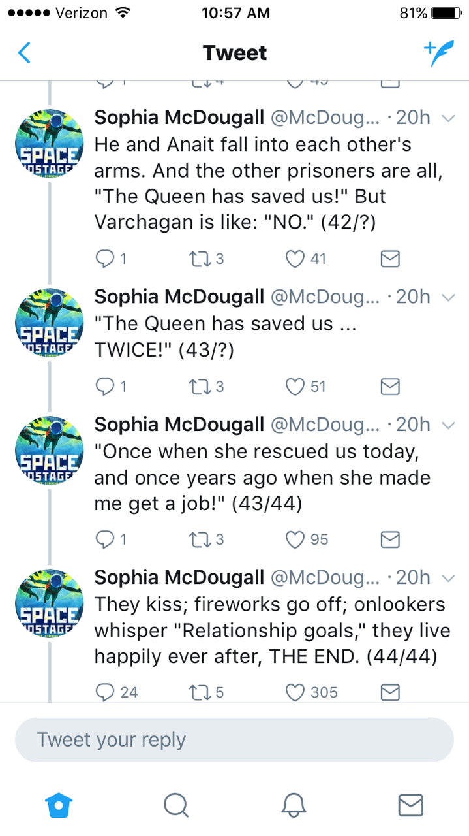Image resolution: width=469 pixels, height=836 pixels.
Task: Open the Messages tab in bottom bar
Action: click(x=410, y=805)
